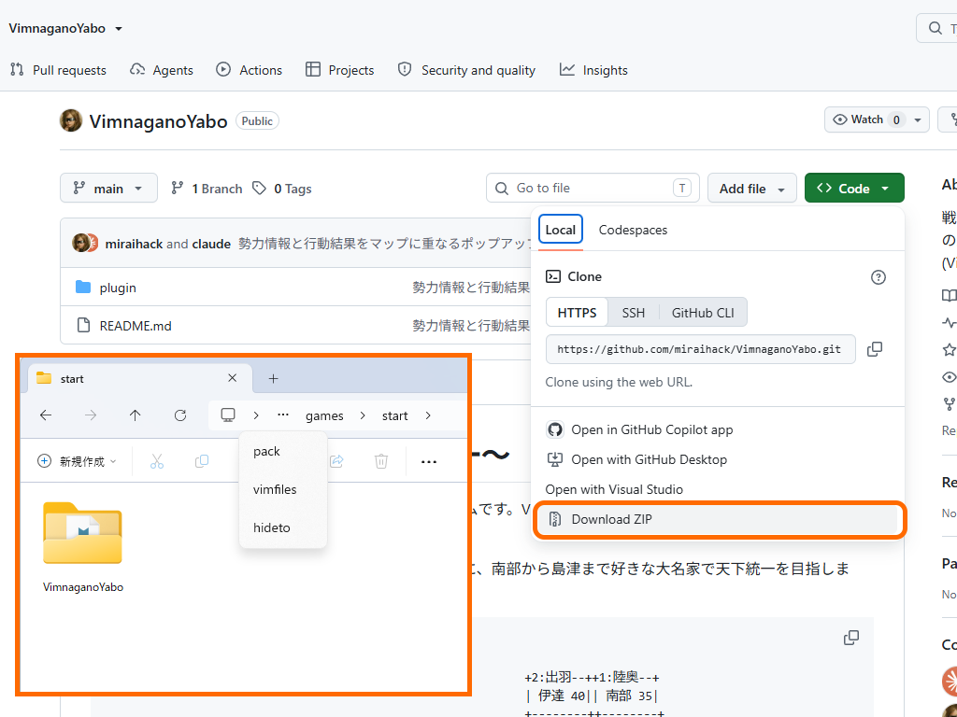The image size is (957, 717).
Task: Choose pack from breadcrumb dropdown
Action: pyautogui.click(x=283, y=451)
